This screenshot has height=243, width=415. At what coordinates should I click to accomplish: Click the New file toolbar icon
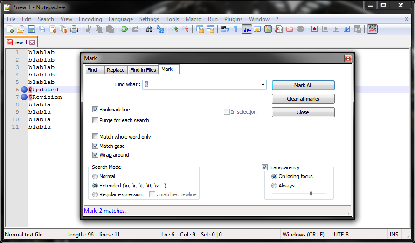click(x=10, y=29)
